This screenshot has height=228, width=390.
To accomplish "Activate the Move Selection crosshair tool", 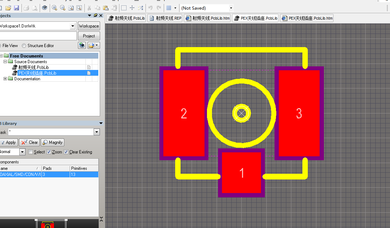I will point(132,8).
